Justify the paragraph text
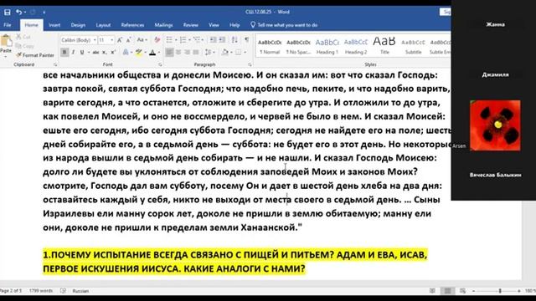Viewport: 536px width, 301px height. [195, 52]
